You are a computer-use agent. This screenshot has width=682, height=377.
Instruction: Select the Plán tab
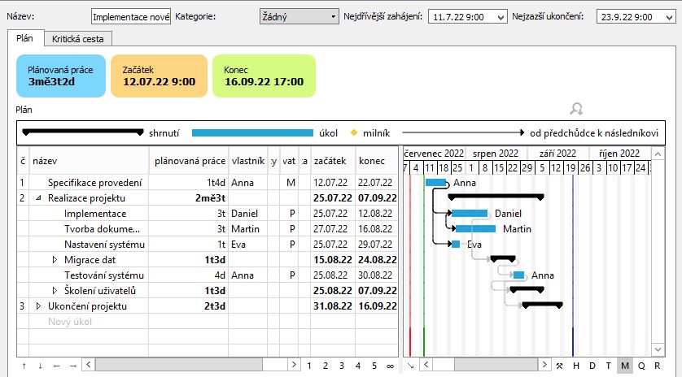[x=25, y=38]
